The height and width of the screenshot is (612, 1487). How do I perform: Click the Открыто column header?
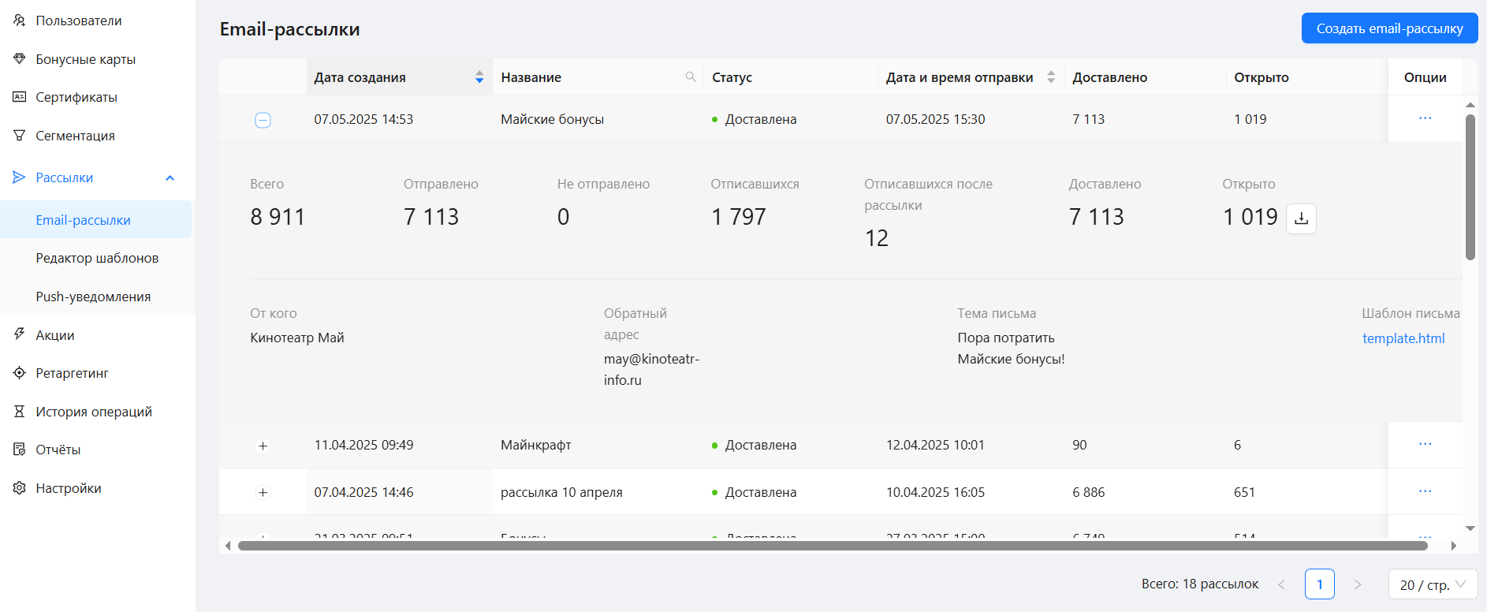coord(1262,77)
